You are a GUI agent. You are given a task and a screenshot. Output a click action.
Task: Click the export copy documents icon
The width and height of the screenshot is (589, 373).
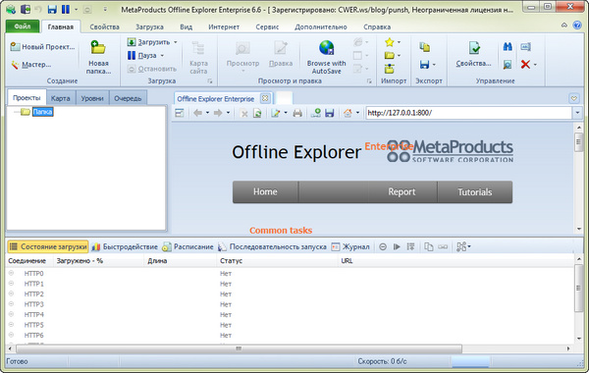[x=425, y=47]
